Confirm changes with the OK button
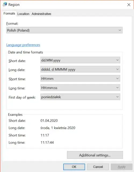The height and width of the screenshot is (172, 134). click(74, 167)
